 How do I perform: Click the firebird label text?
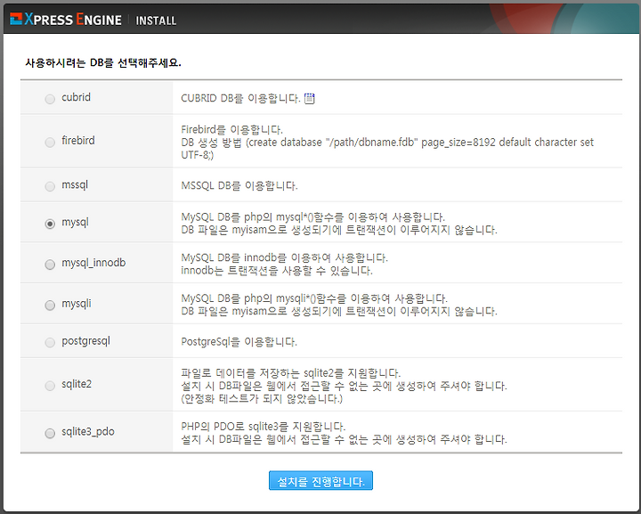78,141
